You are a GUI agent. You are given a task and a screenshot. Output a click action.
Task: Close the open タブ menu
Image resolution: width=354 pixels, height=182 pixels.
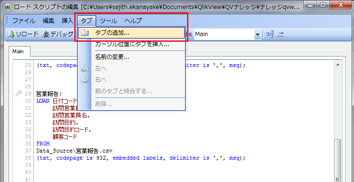(x=87, y=21)
